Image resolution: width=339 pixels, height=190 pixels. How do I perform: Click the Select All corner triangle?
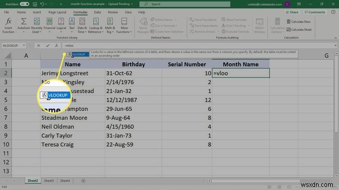8,56
